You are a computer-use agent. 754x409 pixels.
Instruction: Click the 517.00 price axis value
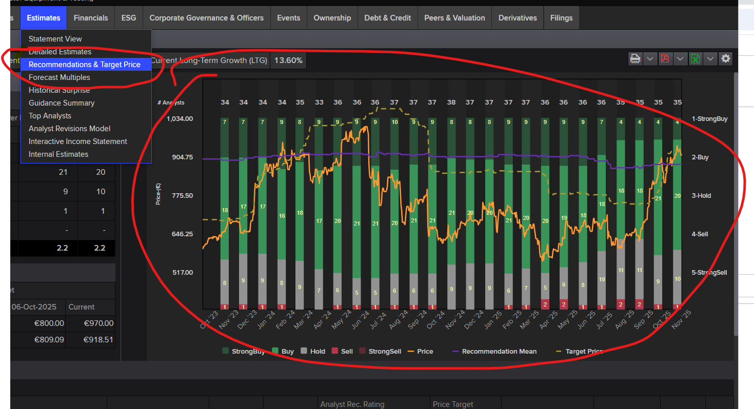[x=183, y=273]
